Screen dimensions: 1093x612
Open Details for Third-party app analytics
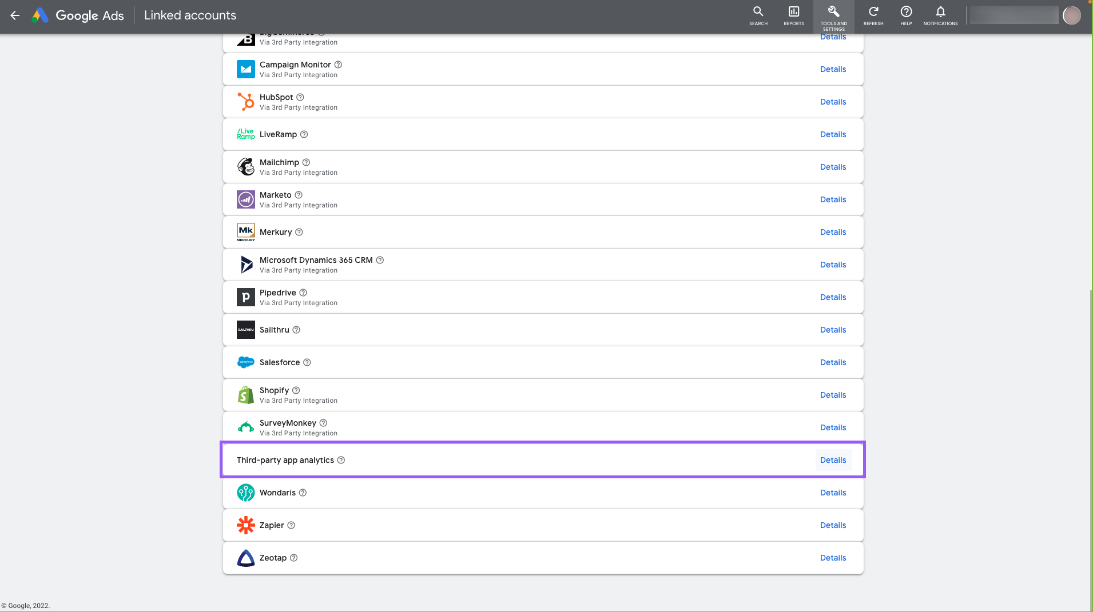(833, 460)
